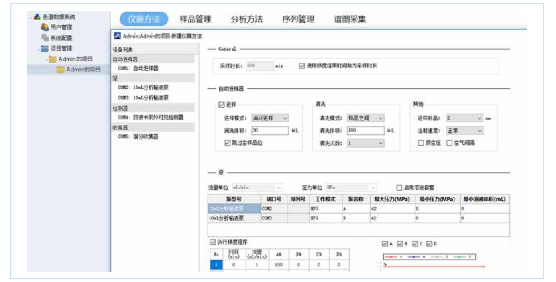The image size is (556, 282).
Task: Open the 流量单位 dropdown
Action: click(x=257, y=187)
